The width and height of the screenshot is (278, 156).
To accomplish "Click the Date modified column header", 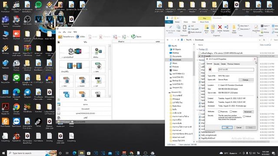I will tap(265, 45).
